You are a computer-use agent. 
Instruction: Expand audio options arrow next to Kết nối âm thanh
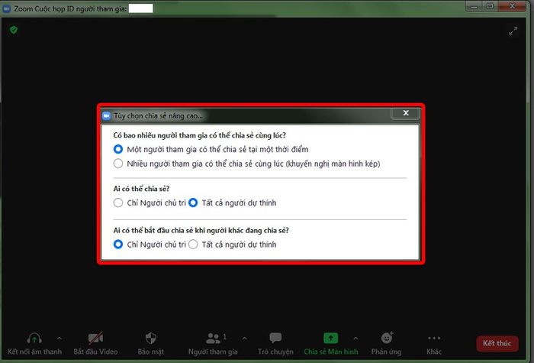pyautogui.click(x=60, y=339)
